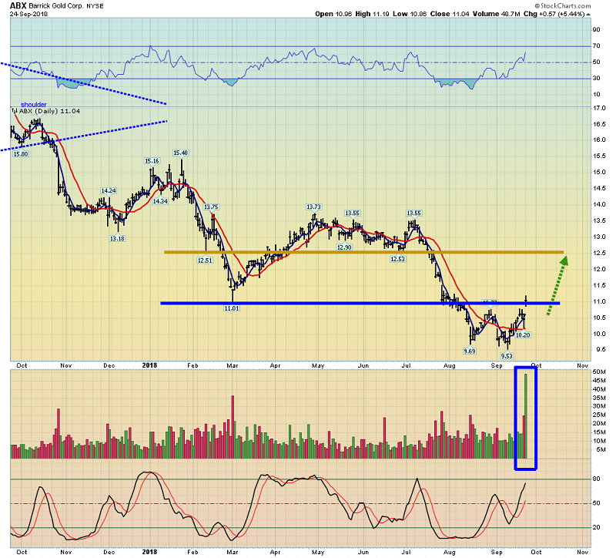Click the 9.53 September low price label
This screenshot has height=558, width=616.
507,356
